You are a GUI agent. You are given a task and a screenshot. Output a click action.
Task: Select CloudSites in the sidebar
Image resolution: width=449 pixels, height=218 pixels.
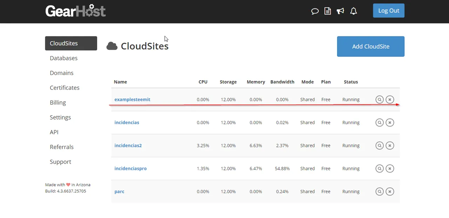tap(71, 43)
